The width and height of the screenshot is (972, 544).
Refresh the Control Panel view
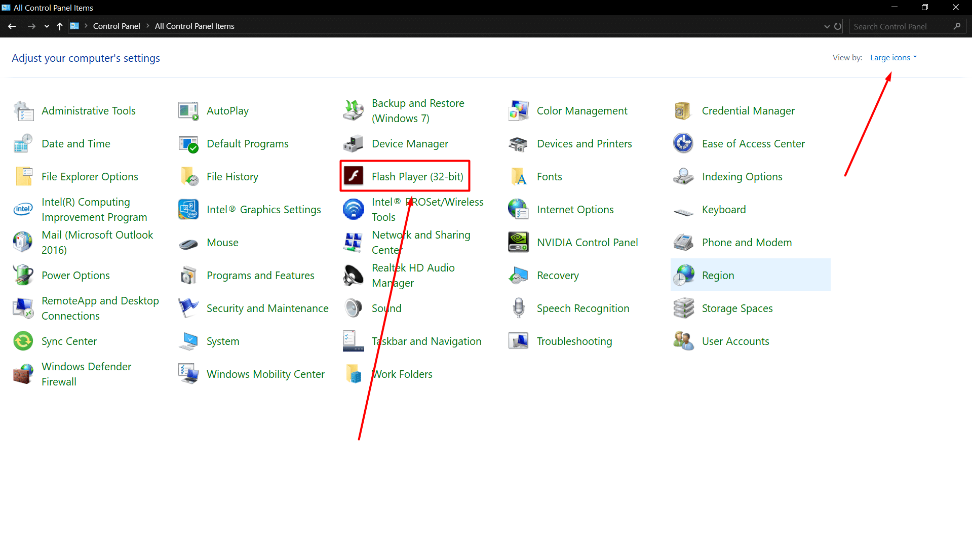click(x=837, y=26)
